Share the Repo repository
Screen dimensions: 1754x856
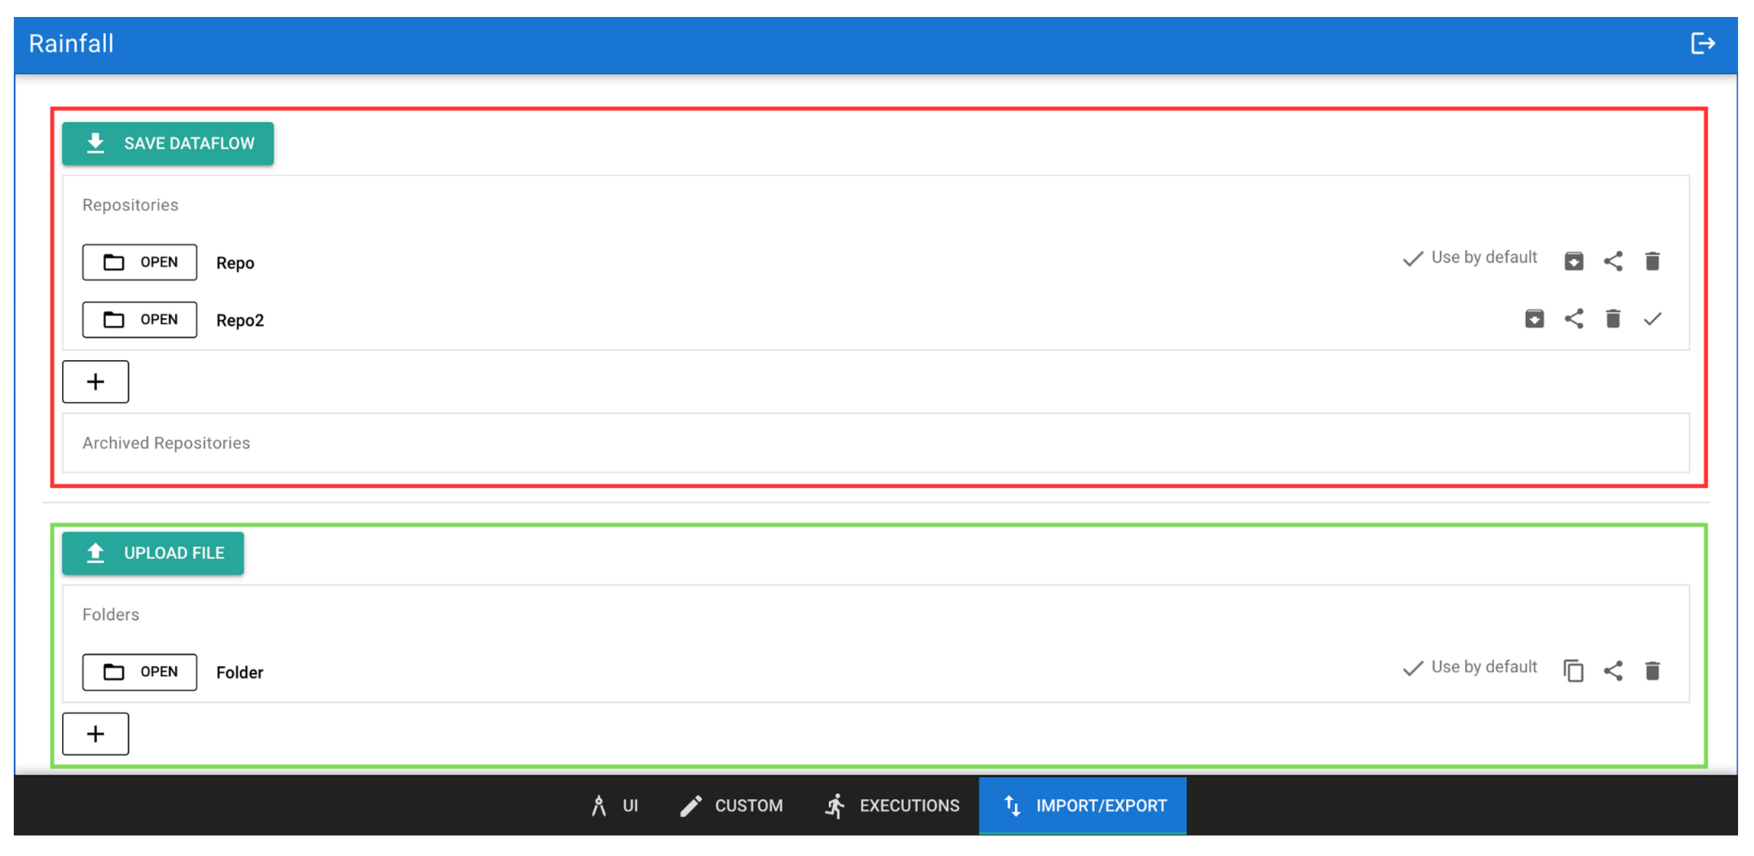point(1613,261)
